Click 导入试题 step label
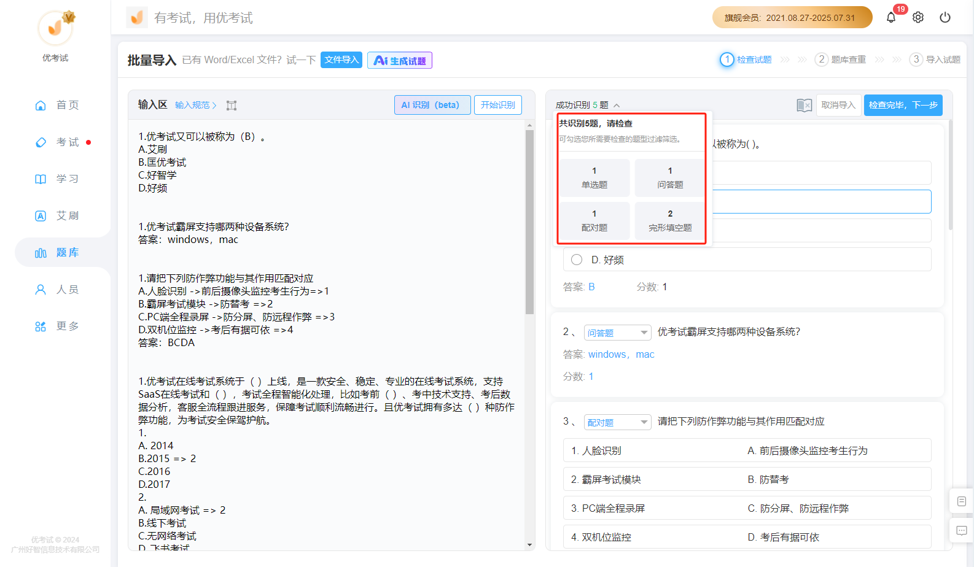This screenshot has height=567, width=974. [943, 60]
